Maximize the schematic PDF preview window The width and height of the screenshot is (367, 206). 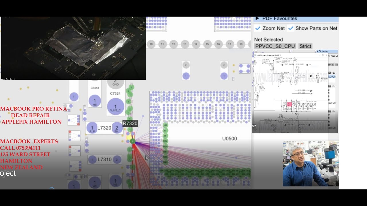pyautogui.click(x=323, y=55)
